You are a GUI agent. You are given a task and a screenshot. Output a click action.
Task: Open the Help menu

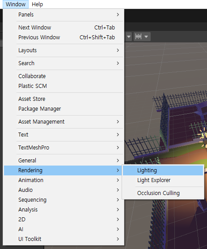37,4
